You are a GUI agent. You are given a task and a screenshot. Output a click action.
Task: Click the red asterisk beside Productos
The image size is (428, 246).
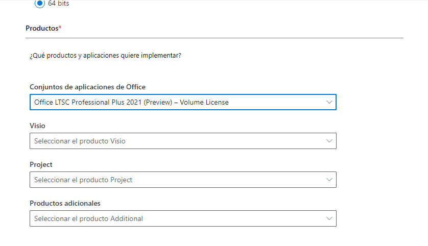[60, 28]
